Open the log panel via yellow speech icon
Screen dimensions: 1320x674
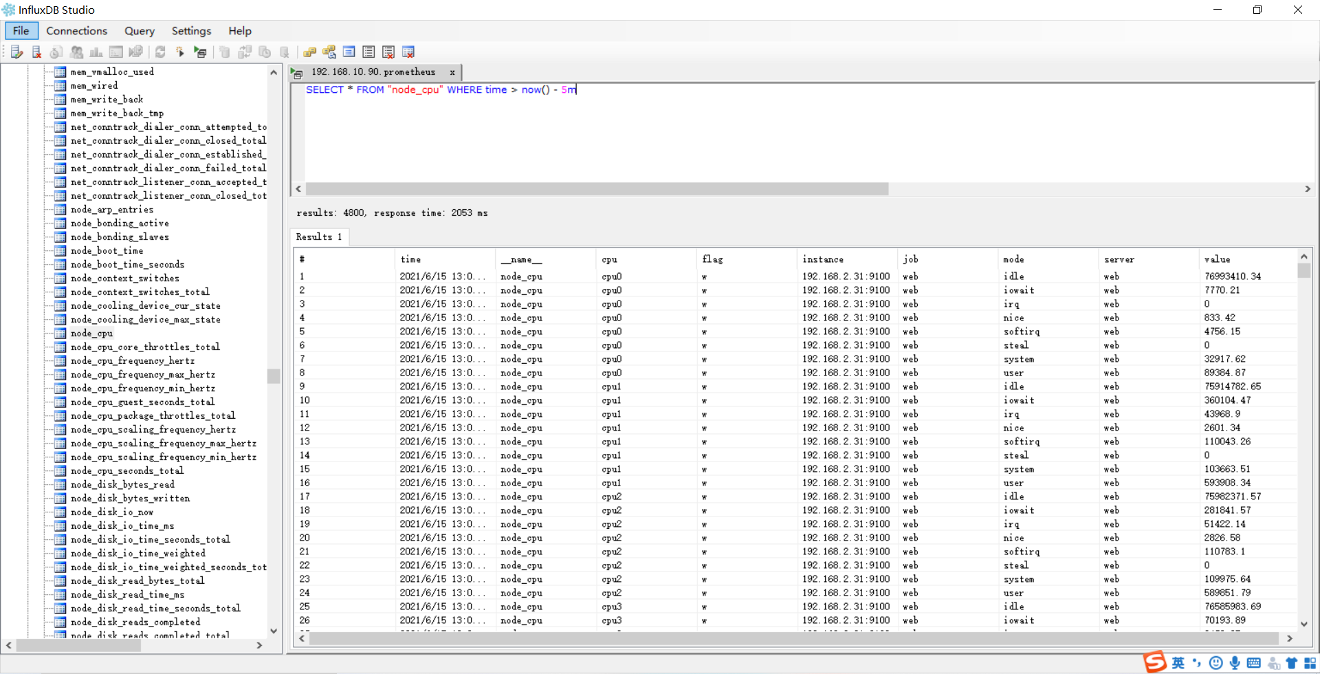(x=329, y=52)
